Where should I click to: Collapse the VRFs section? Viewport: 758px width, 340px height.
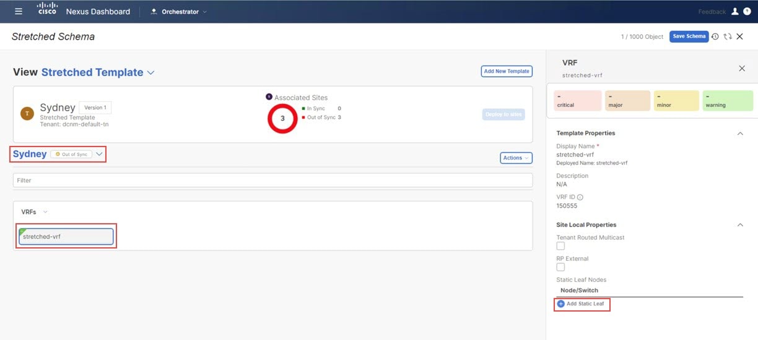45,212
